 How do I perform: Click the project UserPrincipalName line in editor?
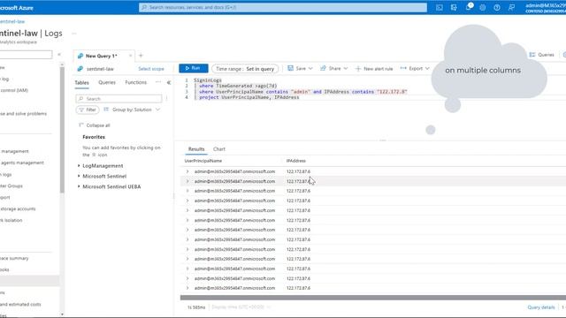(249, 97)
